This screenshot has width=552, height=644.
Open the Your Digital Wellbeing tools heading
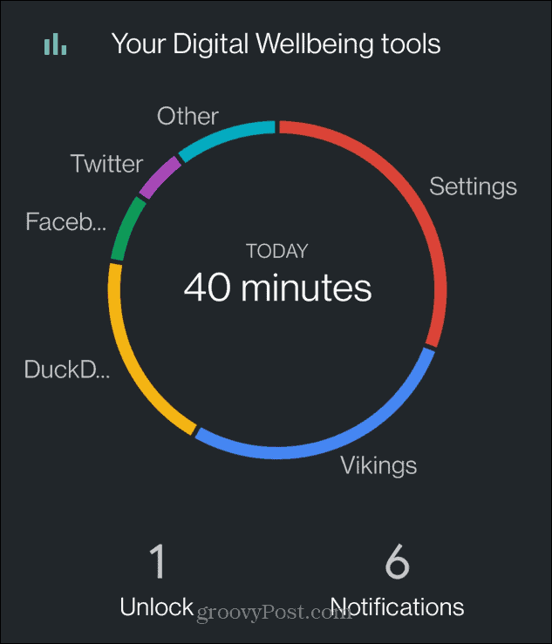click(x=276, y=44)
